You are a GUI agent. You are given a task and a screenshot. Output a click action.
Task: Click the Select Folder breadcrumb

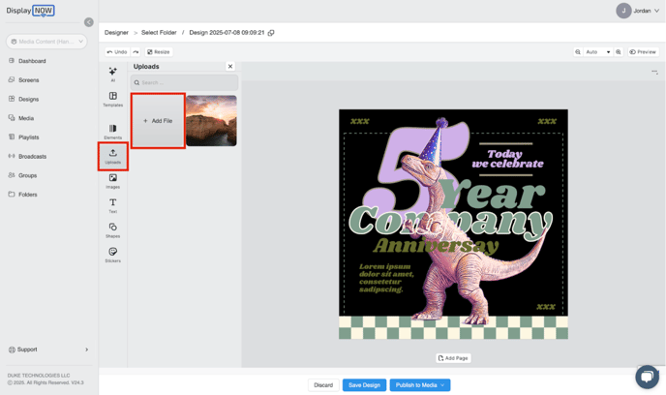coord(159,33)
